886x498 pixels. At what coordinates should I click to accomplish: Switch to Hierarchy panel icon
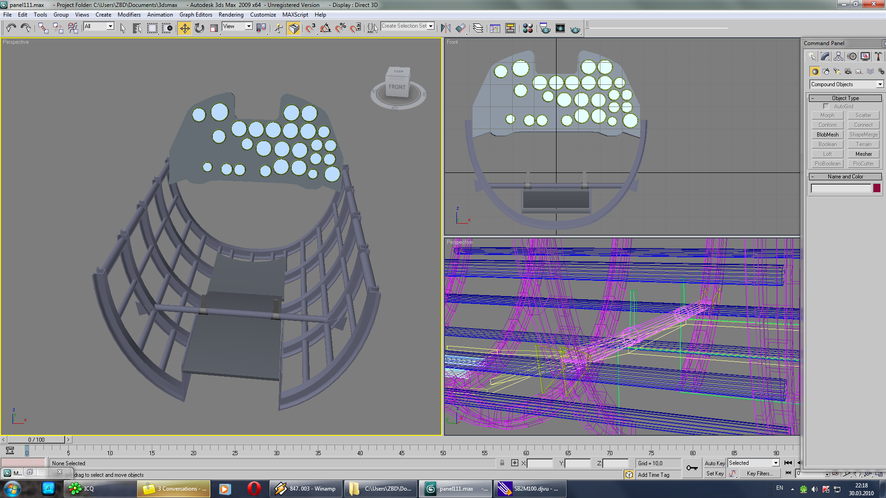[838, 57]
